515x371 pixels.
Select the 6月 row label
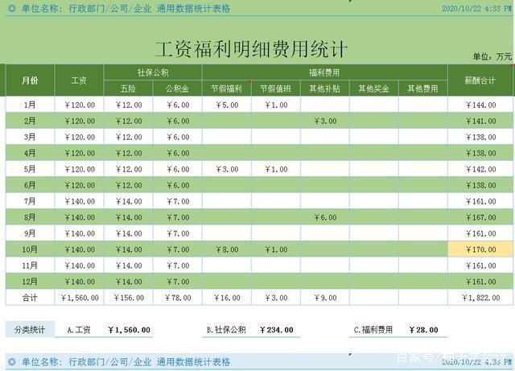pyautogui.click(x=30, y=185)
